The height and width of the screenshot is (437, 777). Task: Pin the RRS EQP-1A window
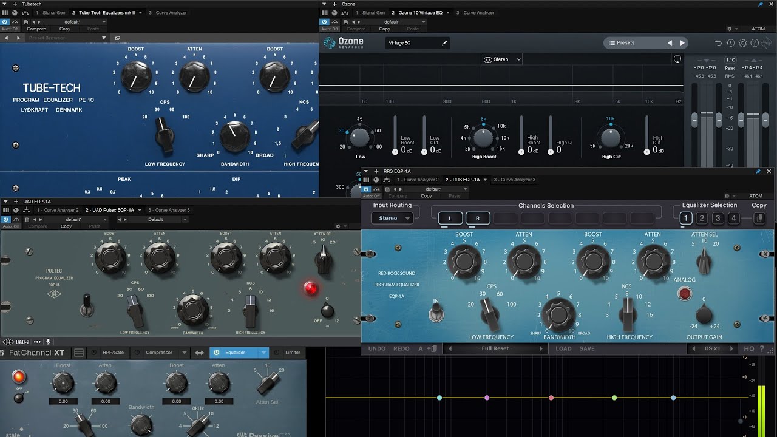[x=758, y=171]
